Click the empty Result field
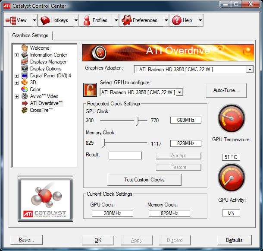This screenshot has width=263, height=251. click(125, 156)
